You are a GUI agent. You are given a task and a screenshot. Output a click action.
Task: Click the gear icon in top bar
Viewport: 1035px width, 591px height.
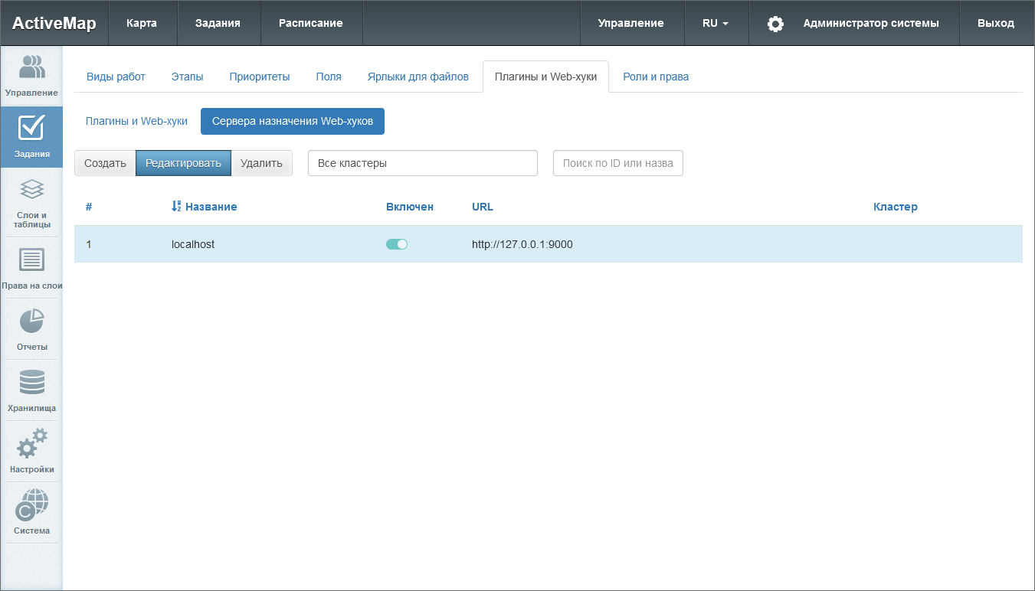(x=775, y=24)
